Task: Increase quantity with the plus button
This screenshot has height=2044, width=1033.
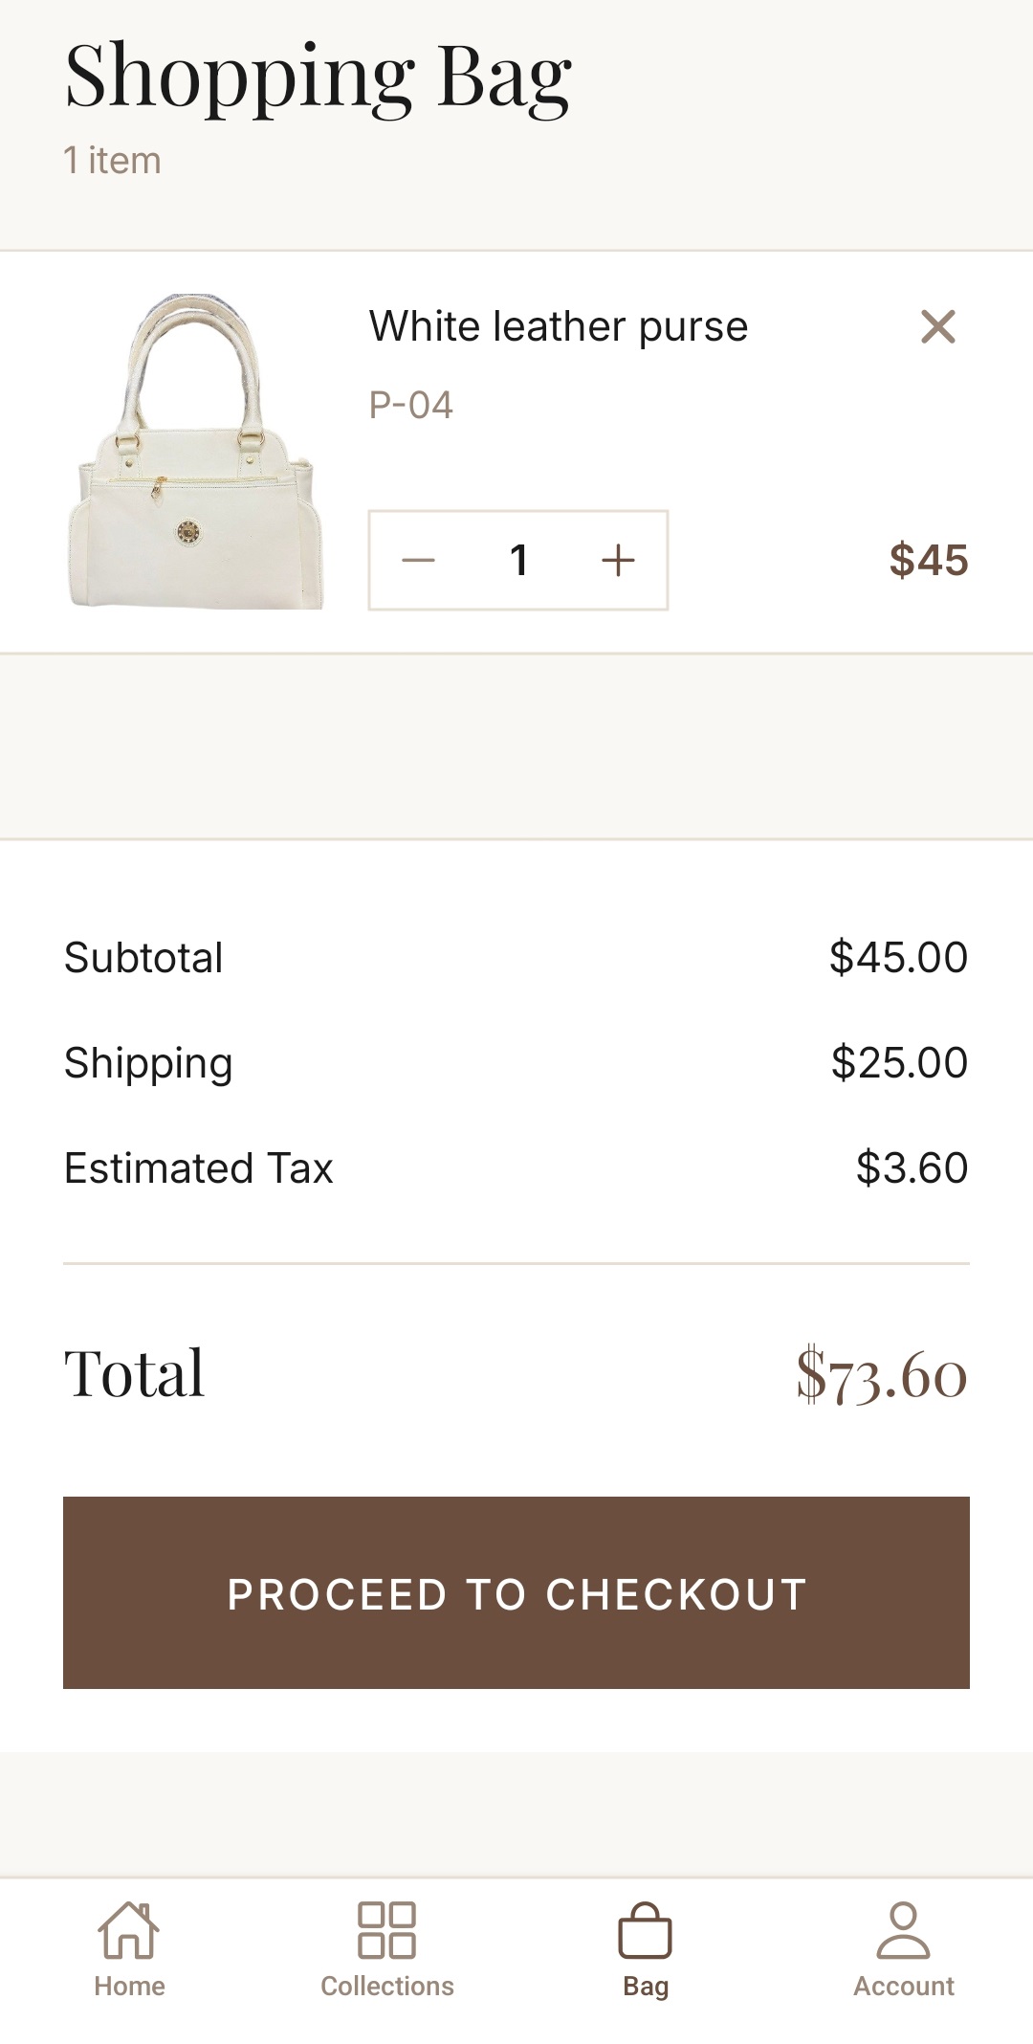Action: (x=618, y=561)
